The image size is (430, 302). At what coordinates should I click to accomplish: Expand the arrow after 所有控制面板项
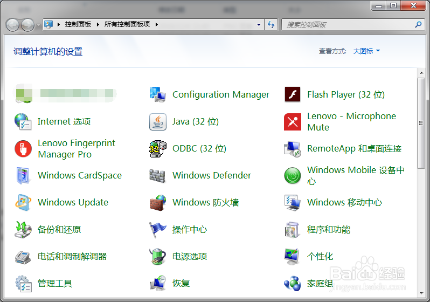(x=157, y=24)
